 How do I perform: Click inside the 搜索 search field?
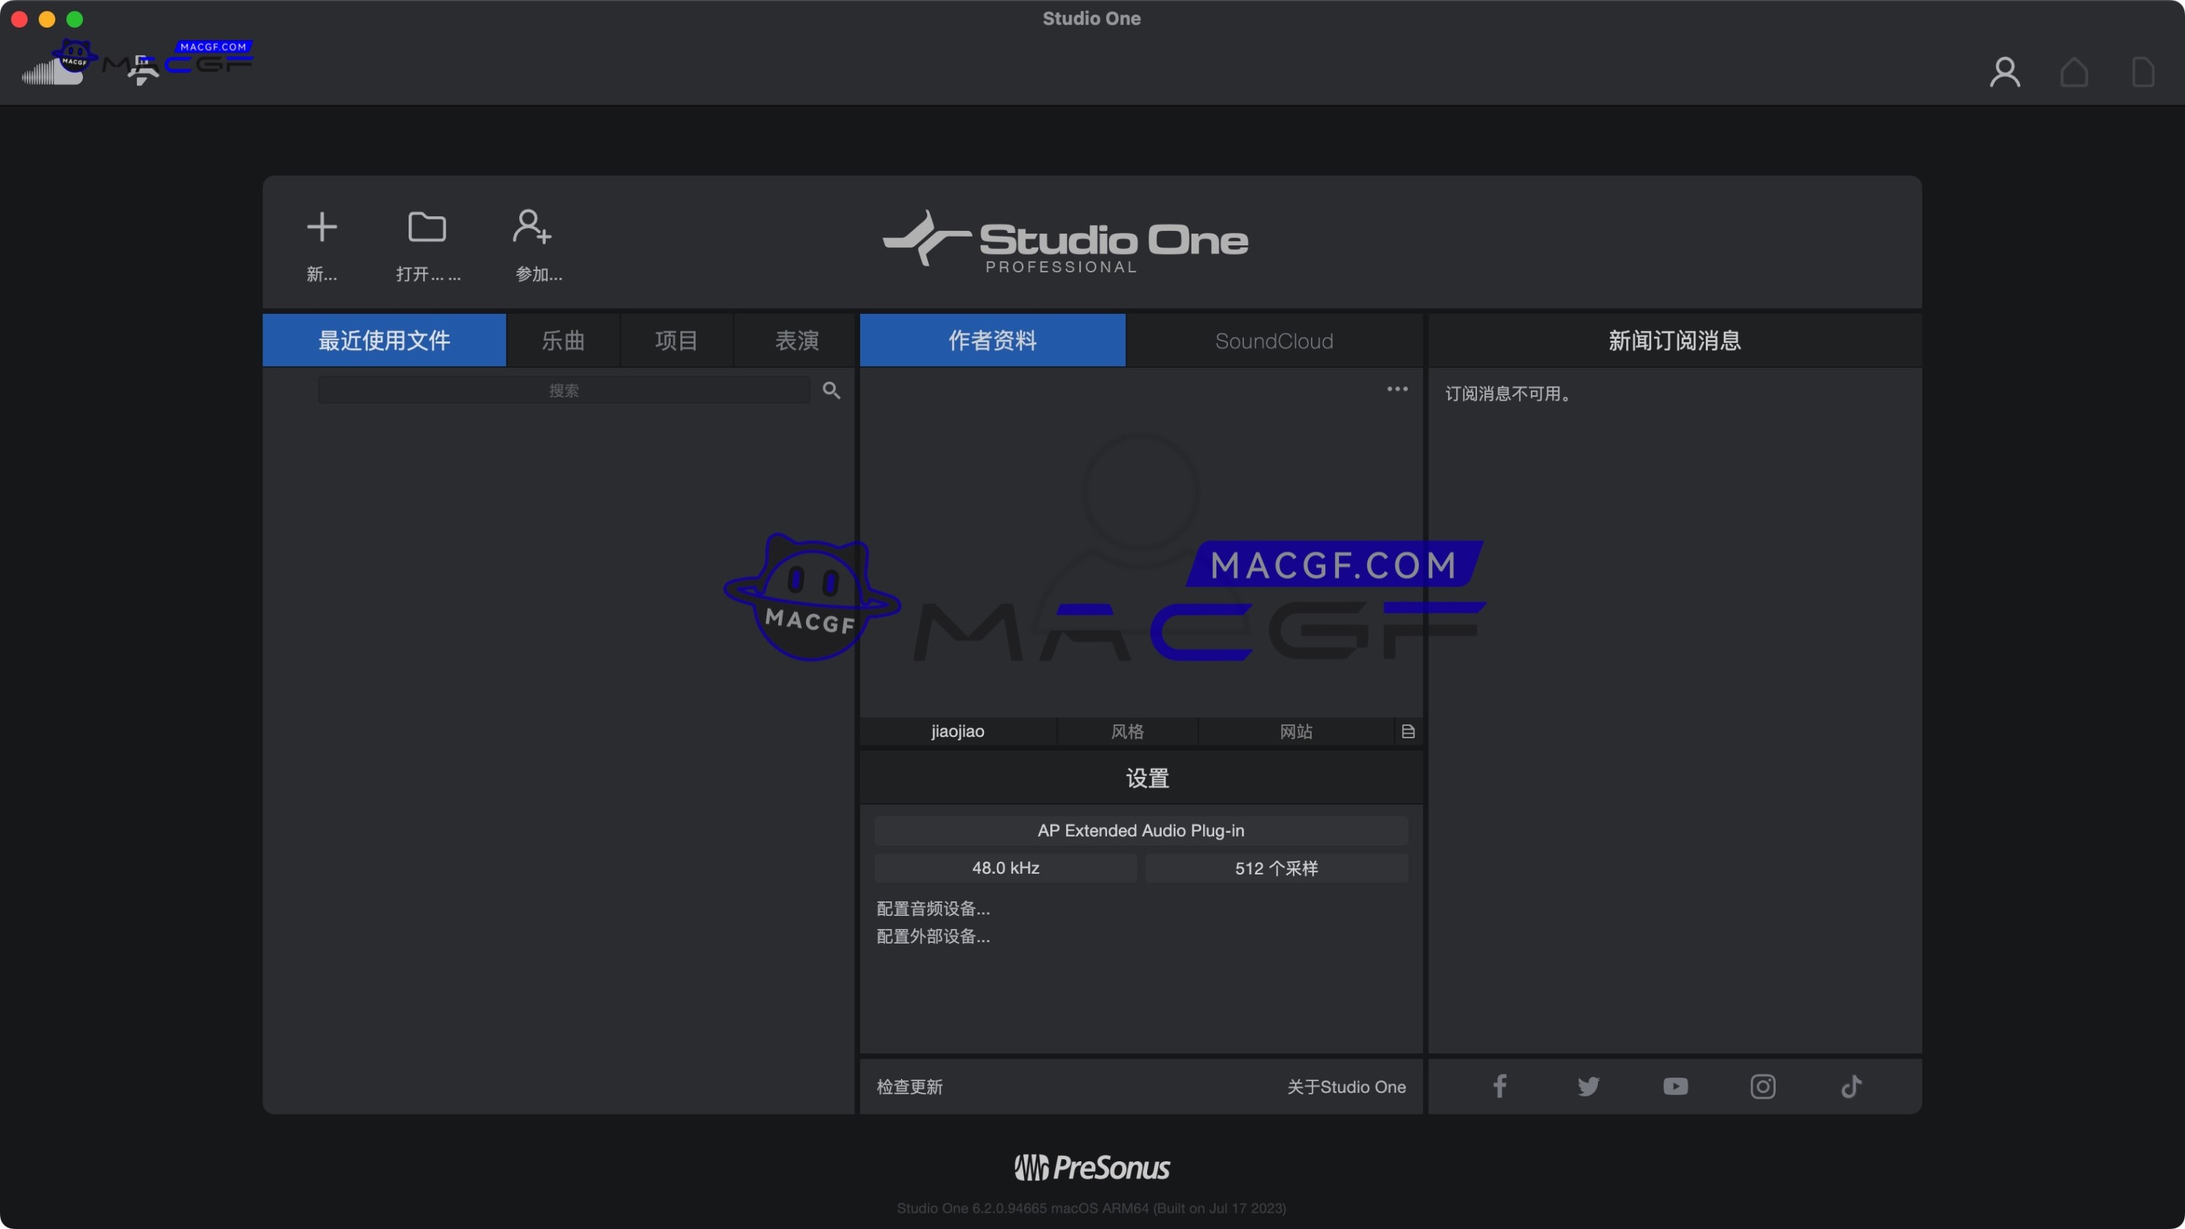pyautogui.click(x=564, y=390)
